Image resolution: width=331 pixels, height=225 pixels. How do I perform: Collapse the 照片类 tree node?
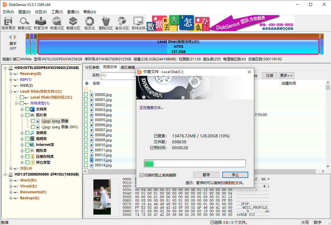point(22,115)
